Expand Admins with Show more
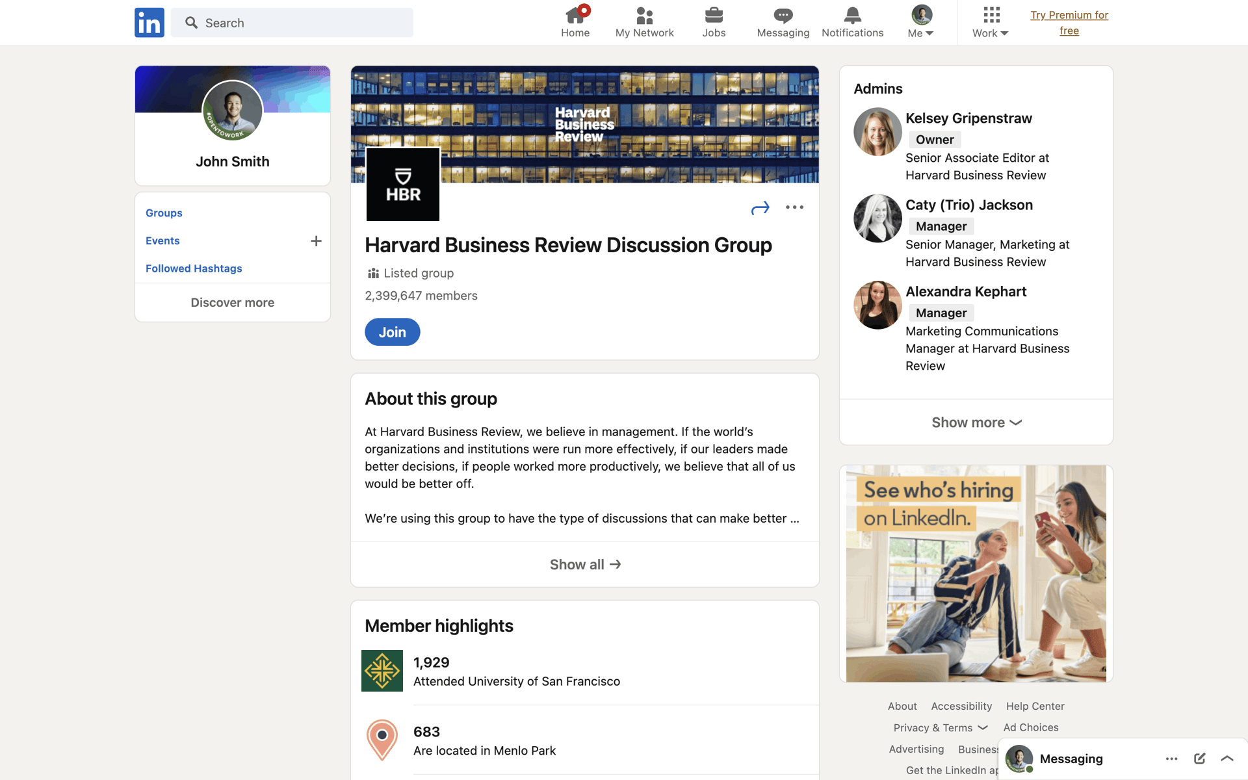1248x780 pixels. pos(976,422)
